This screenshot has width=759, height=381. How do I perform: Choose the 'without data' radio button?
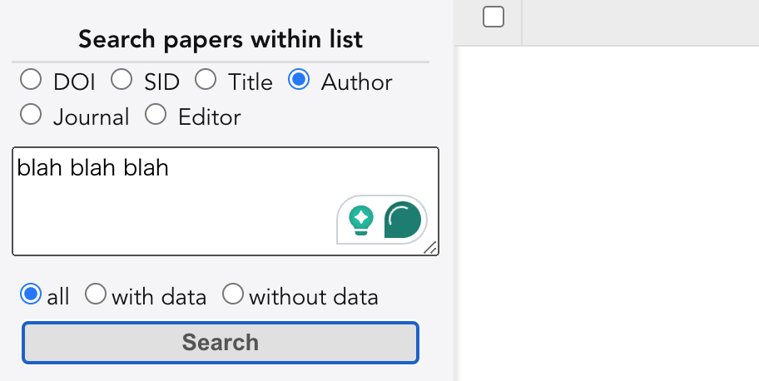(233, 294)
